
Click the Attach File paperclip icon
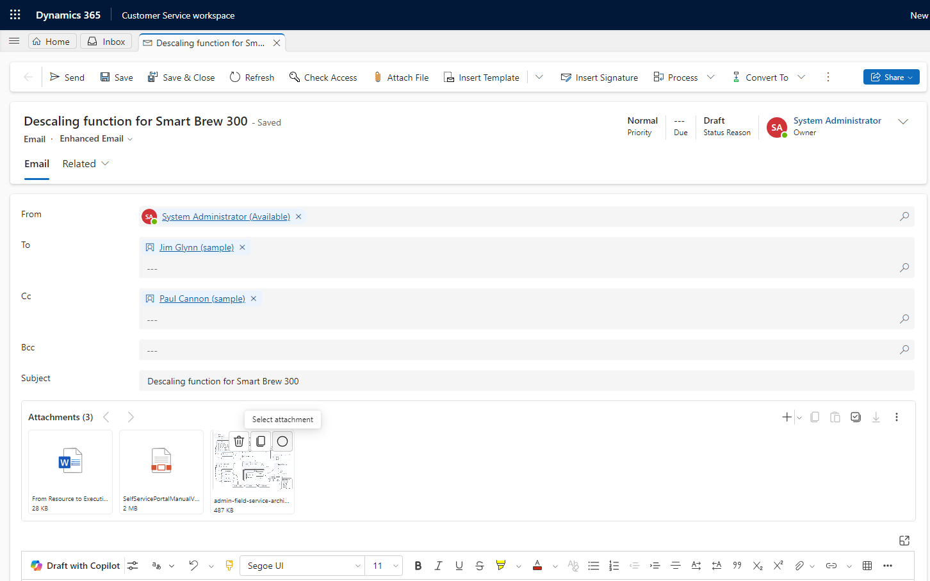click(378, 78)
